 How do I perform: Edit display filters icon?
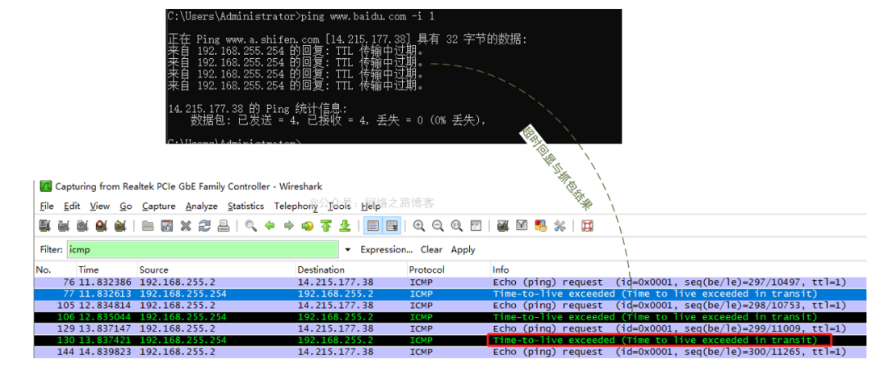tap(522, 225)
